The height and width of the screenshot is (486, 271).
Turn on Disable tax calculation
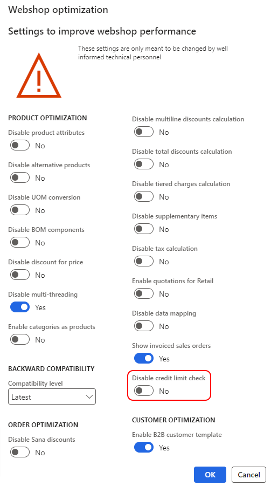click(144, 262)
